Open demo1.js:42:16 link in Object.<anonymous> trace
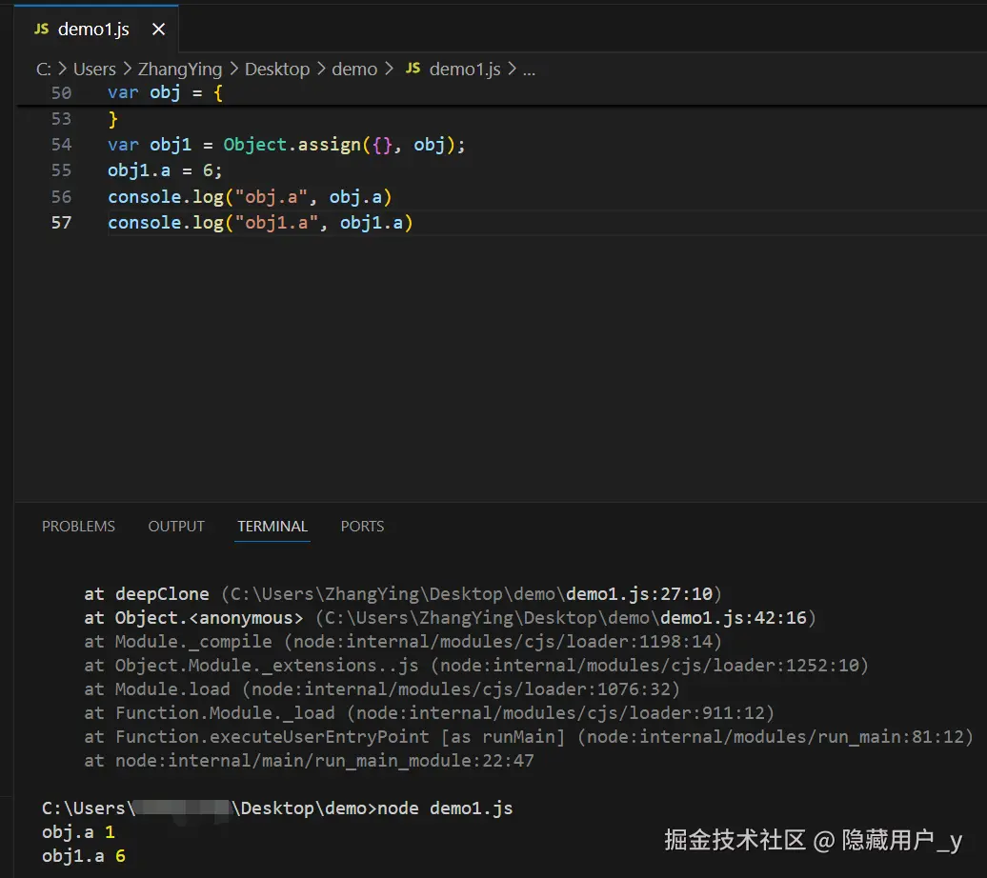The image size is (987, 878). coord(734,618)
